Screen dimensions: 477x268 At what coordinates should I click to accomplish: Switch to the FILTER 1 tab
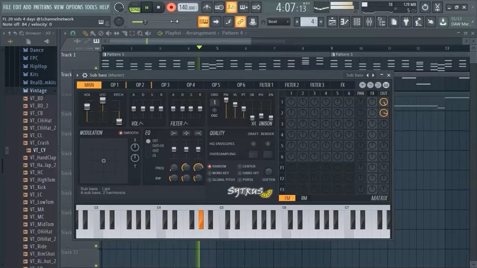coord(266,85)
